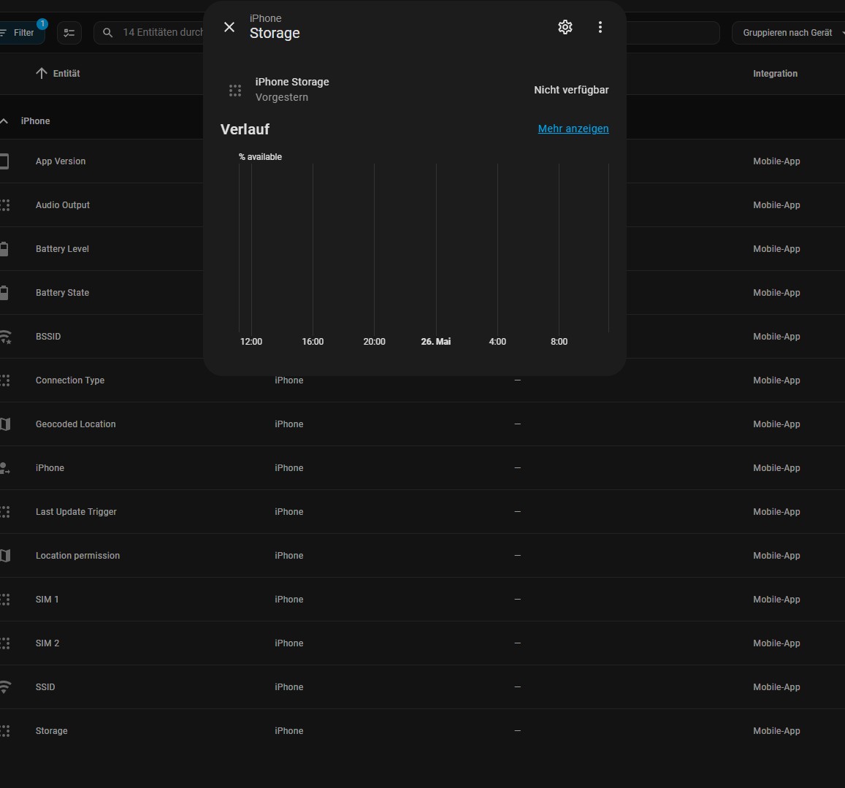The width and height of the screenshot is (845, 788).
Task: Click the Last Update Trigger dots icon
Action: click(5, 511)
